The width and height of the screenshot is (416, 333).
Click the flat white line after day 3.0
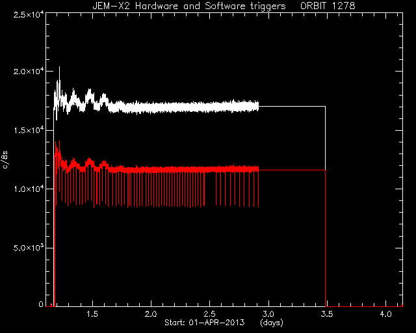[x=292, y=106]
